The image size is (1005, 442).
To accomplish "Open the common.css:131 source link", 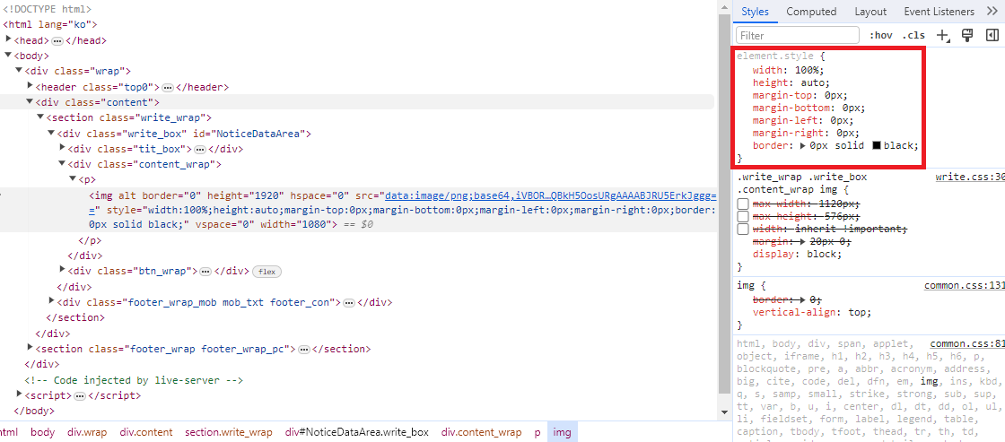I will pyautogui.click(x=964, y=286).
